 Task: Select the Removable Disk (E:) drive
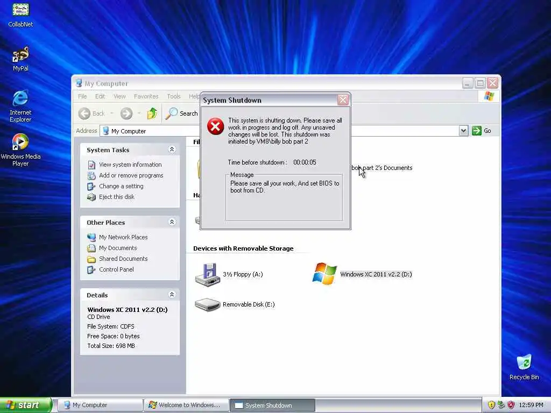(x=235, y=304)
